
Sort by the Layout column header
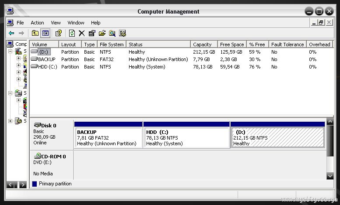[x=70, y=44]
